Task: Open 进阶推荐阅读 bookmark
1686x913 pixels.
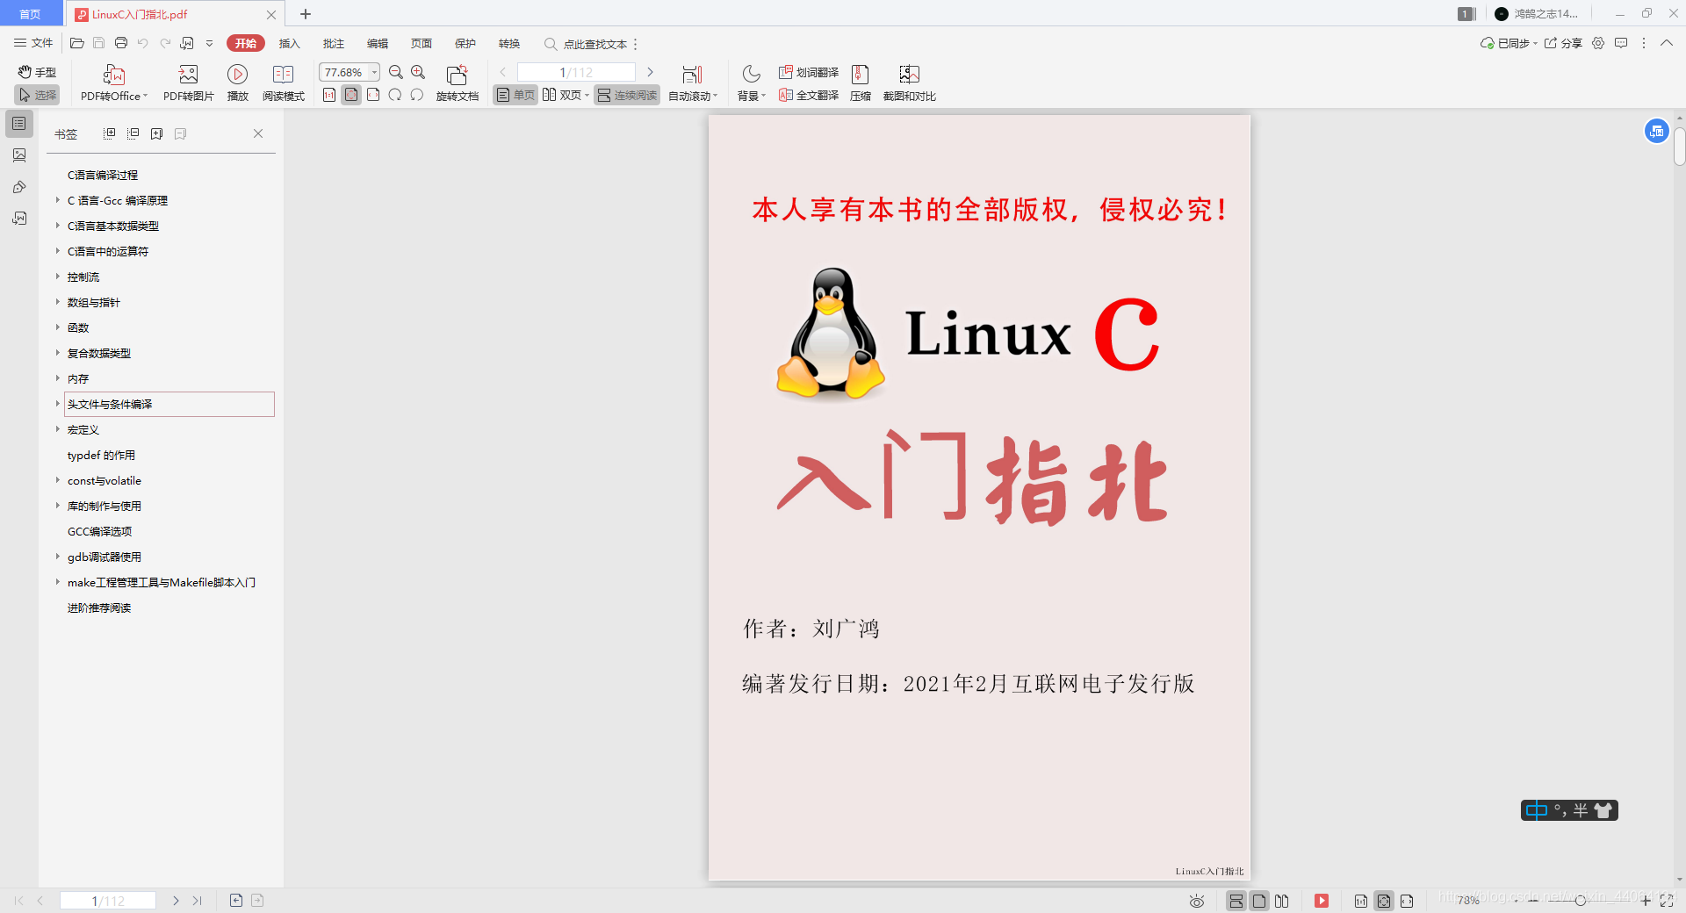Action: (99, 607)
